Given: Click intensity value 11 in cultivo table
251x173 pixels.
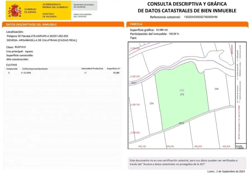Looking at the screenshot, I should click(85, 73).
